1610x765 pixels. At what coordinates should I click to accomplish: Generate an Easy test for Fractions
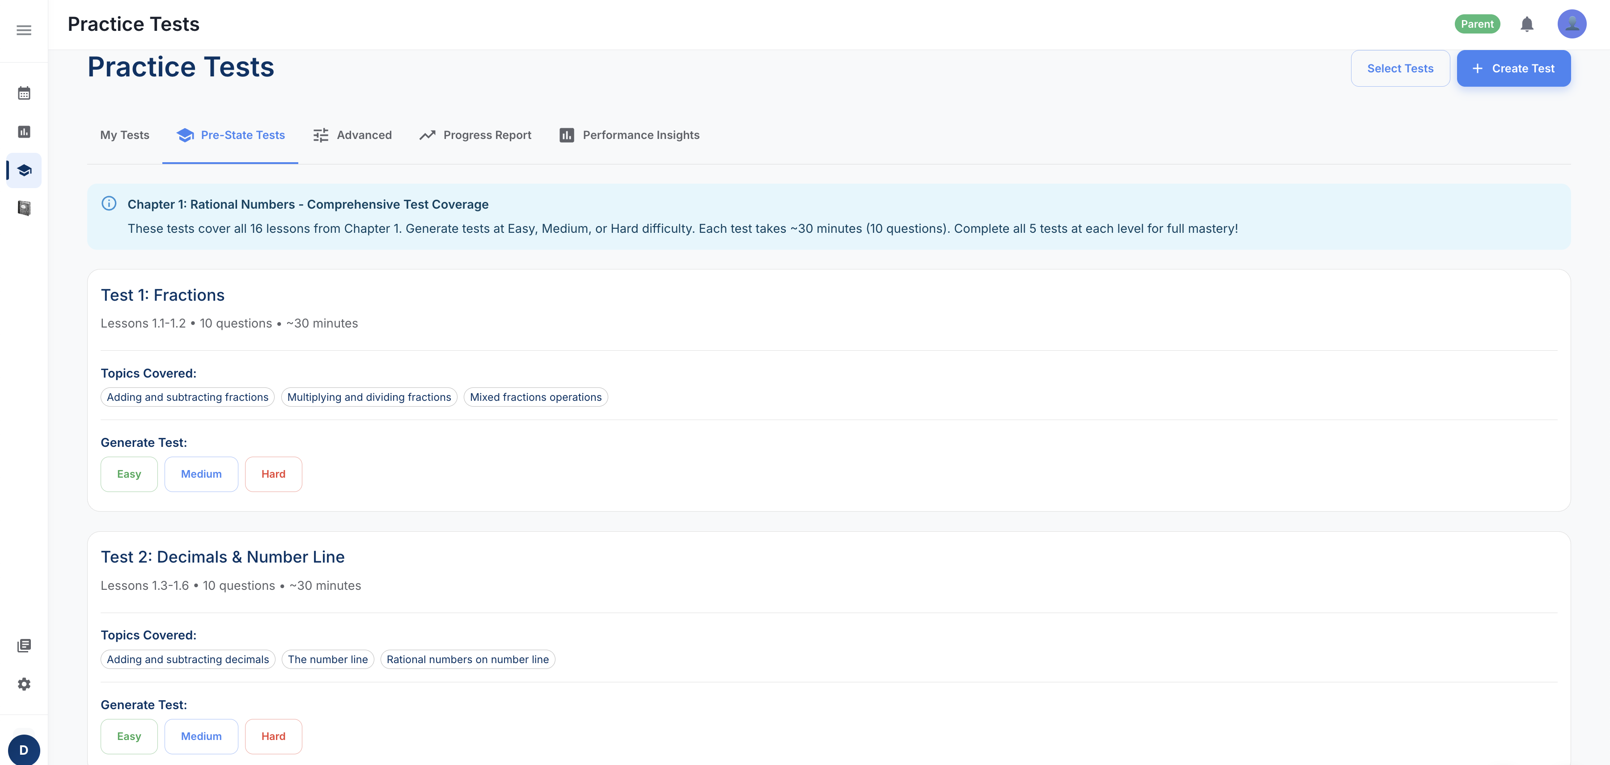coord(129,474)
